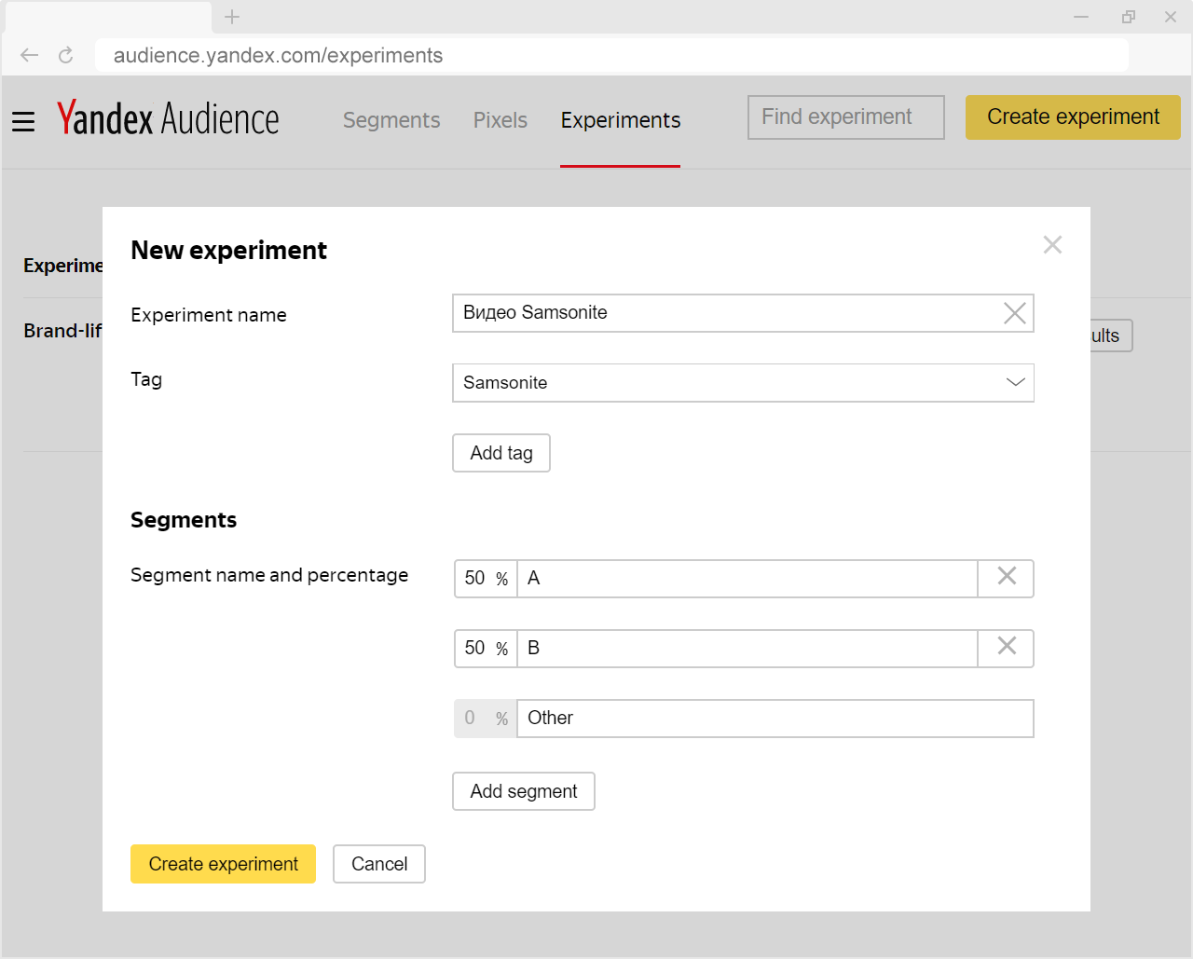Select the Experiments tab
The image size is (1193, 959).
click(621, 120)
